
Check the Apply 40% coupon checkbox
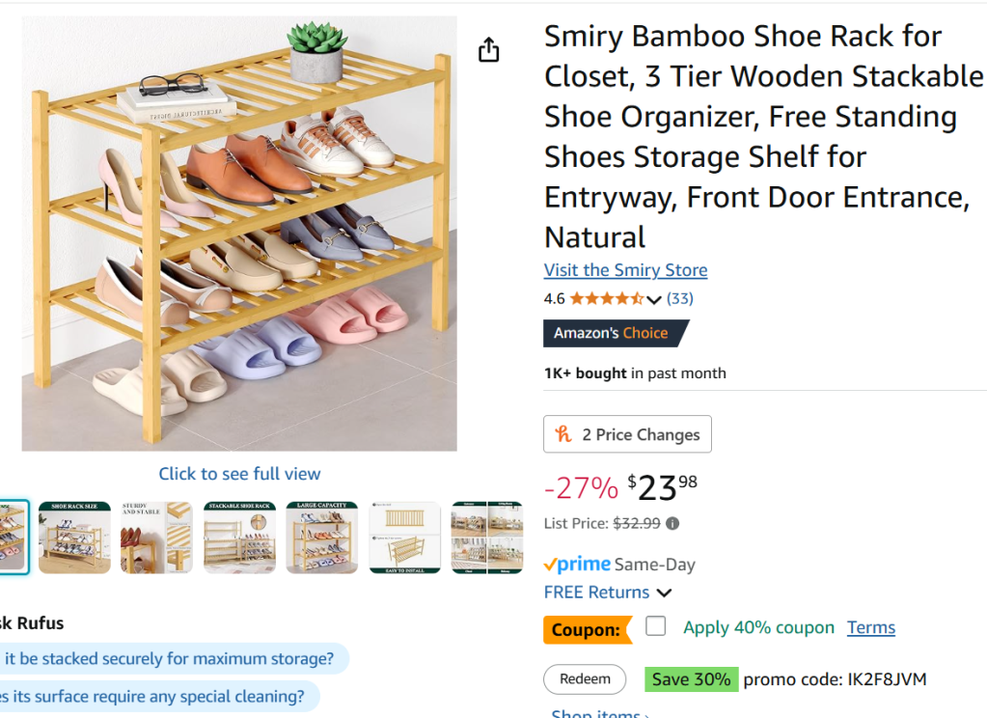[x=656, y=626]
